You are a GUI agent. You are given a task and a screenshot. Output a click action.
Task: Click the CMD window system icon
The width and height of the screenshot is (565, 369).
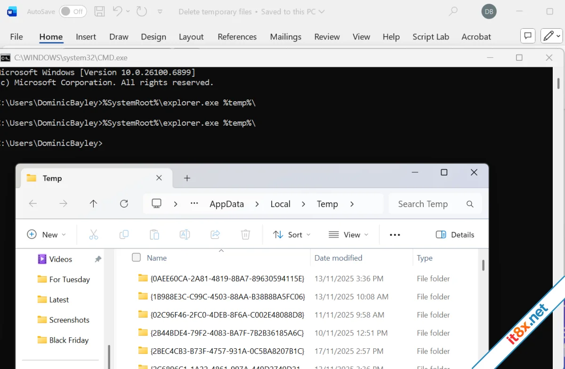(x=5, y=57)
